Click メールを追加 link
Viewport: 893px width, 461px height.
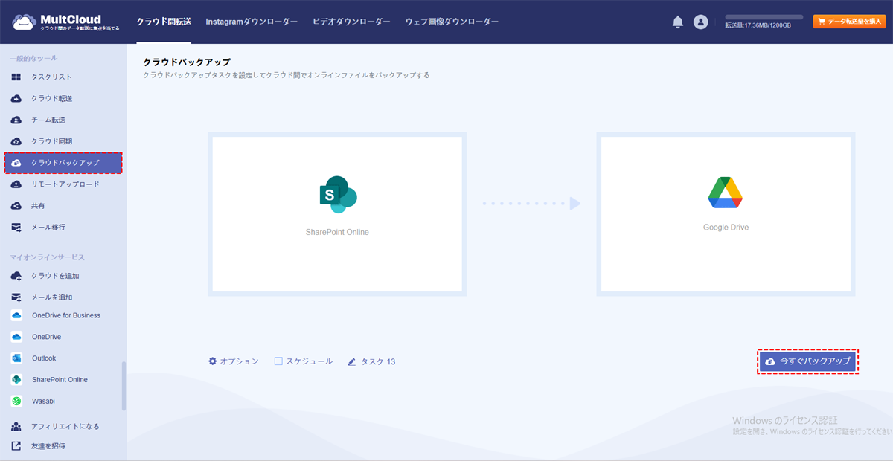coord(52,297)
